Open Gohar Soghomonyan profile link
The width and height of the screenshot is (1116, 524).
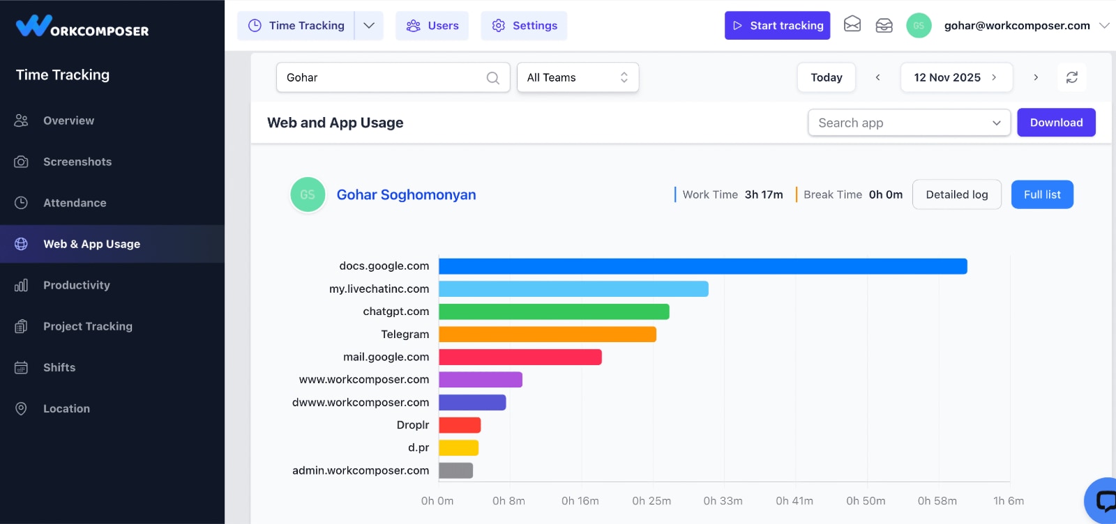point(406,194)
